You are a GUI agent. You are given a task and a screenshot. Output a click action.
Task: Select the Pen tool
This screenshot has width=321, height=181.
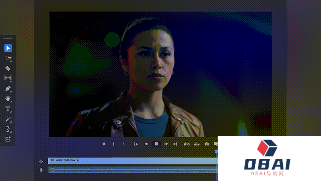pos(8,88)
